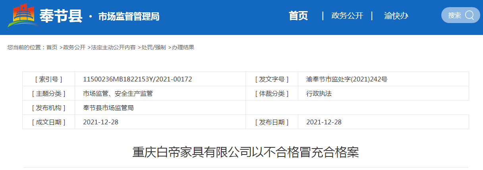483x170 pixels.
Task: Open the 政务公开 navigation item
Action: (347, 16)
